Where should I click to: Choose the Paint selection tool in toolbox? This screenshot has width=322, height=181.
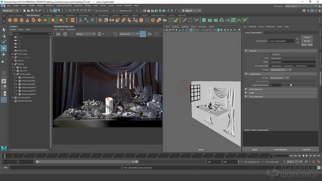point(4,42)
